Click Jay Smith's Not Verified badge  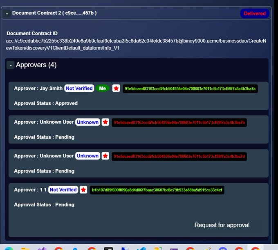pyautogui.click(x=79, y=88)
